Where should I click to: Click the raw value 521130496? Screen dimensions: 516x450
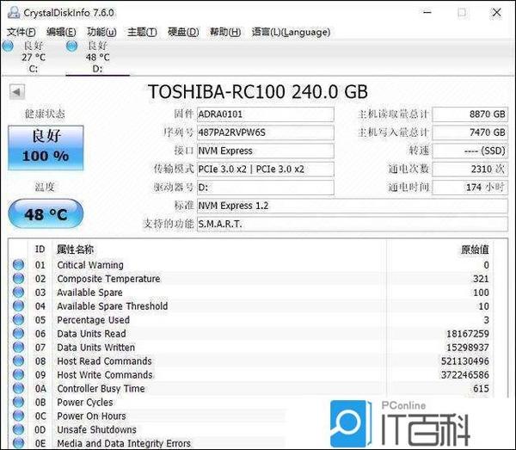tap(464, 361)
